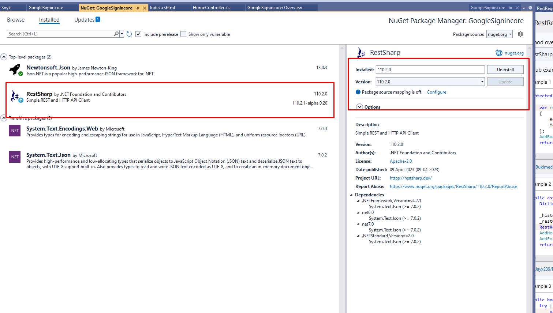This screenshot has height=313, width=553.
Task: Refresh the NuGet package list
Action: 129,34
